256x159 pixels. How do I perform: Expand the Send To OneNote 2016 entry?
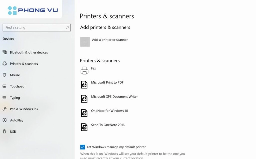pyautogui.click(x=108, y=125)
